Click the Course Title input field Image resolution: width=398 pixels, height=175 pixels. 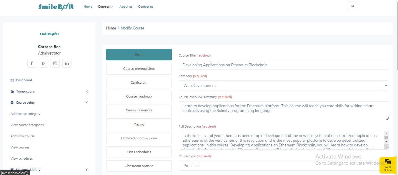pyautogui.click(x=284, y=65)
